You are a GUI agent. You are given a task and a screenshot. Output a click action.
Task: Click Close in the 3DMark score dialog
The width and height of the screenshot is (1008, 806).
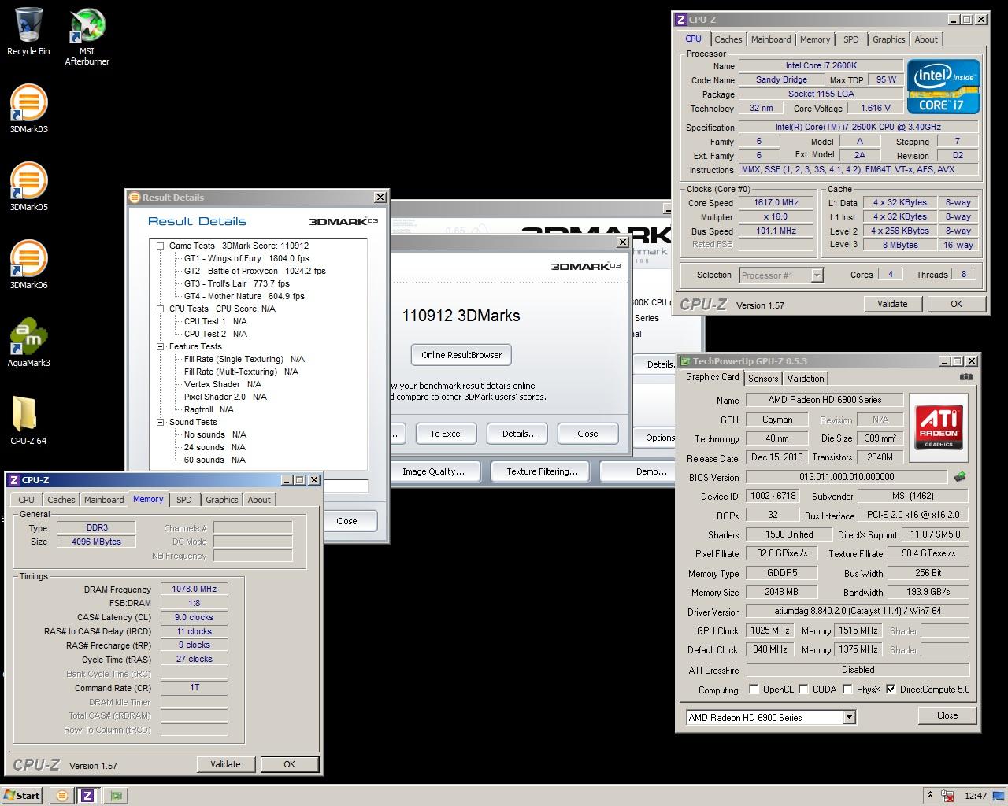tap(587, 434)
